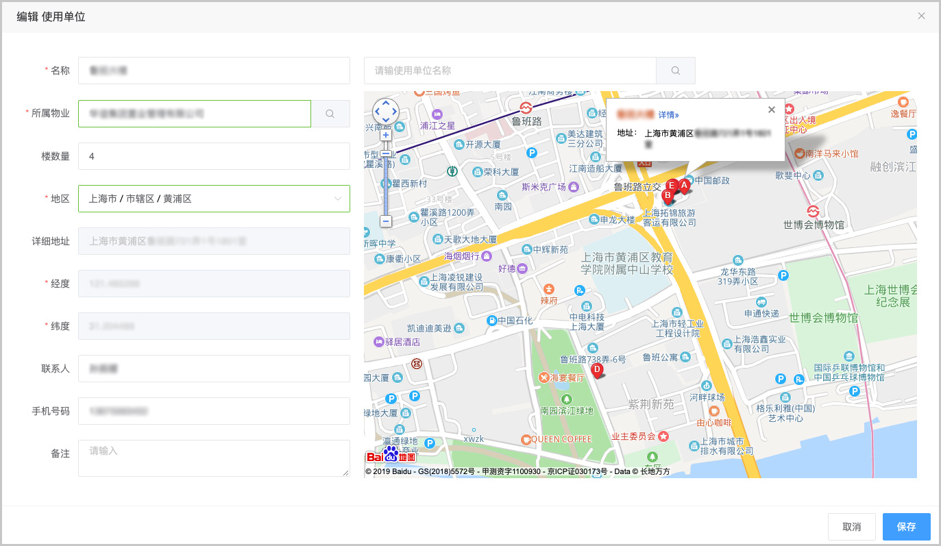Focus the 所属物业 input field
The image size is (941, 546).
pyautogui.click(x=195, y=114)
